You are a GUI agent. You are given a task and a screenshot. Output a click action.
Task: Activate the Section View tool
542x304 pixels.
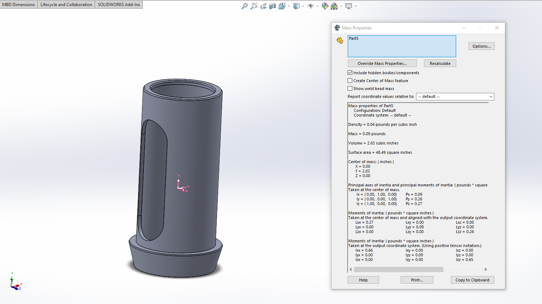pyautogui.click(x=273, y=6)
